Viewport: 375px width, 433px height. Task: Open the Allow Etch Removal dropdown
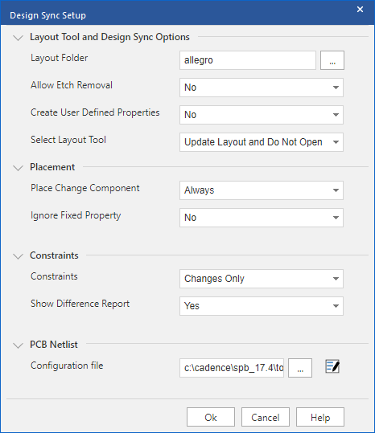[262, 88]
